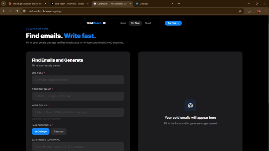Restore down the browser window
This screenshot has height=151, width=269.
click(x=257, y=4)
